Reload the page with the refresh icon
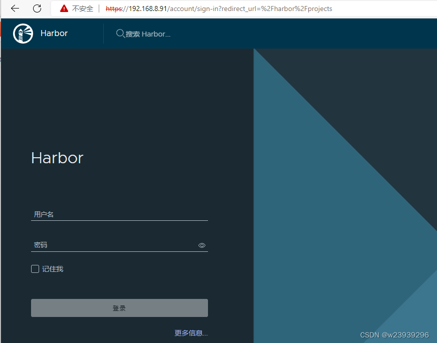 click(37, 9)
